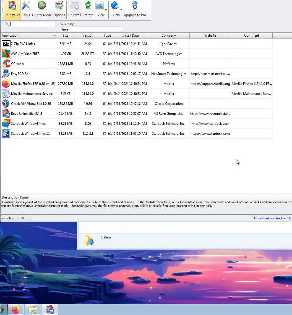Click Upgrade to Pro
The height and width of the screenshot is (315, 292).
(135, 9)
